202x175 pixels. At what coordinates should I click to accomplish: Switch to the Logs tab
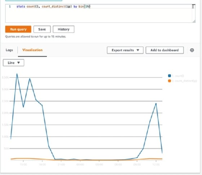tap(9, 50)
